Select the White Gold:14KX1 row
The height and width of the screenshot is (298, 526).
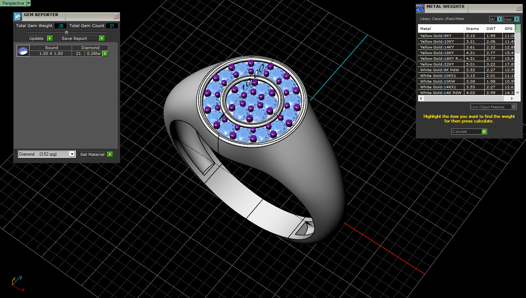click(467, 87)
